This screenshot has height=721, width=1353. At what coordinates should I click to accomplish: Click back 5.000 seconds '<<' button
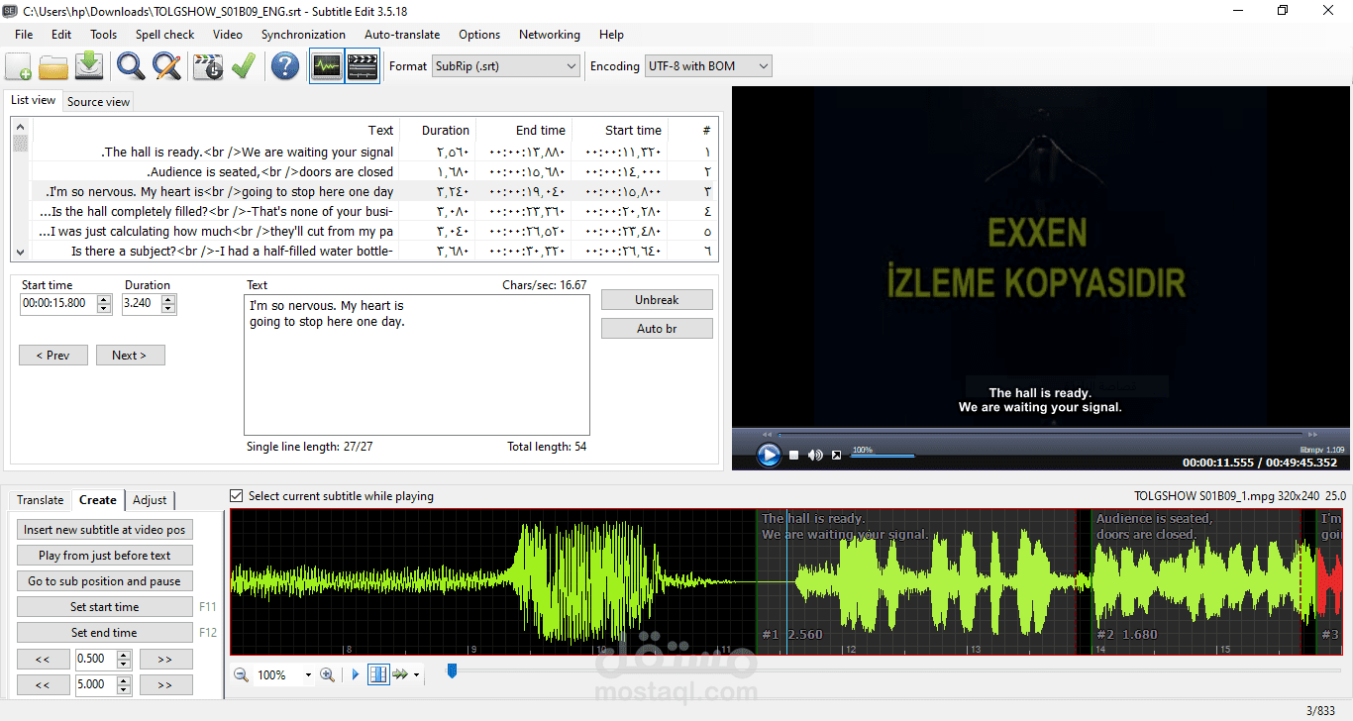click(44, 684)
